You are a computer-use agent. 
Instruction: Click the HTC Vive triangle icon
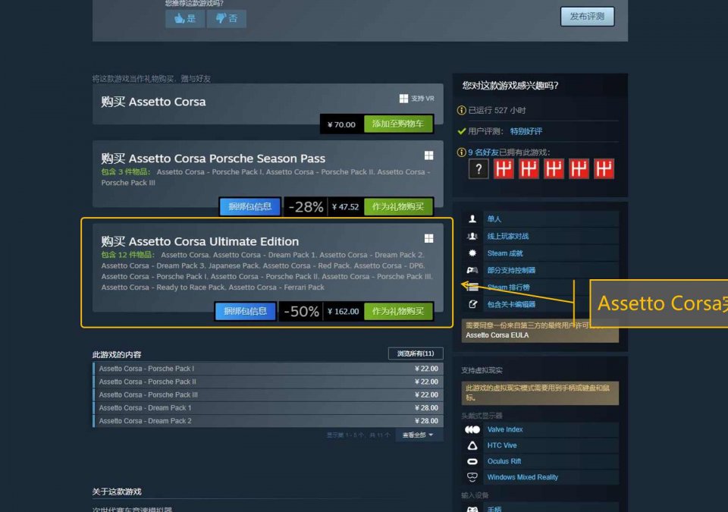point(472,445)
